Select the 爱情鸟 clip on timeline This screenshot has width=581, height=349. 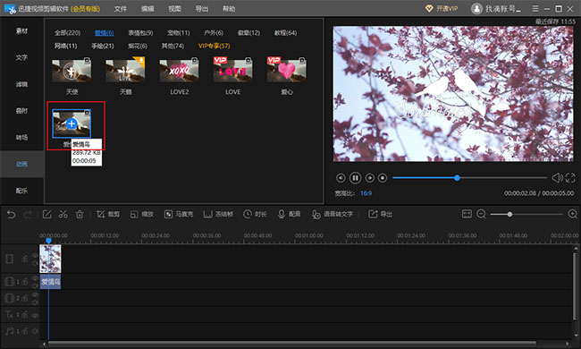pyautogui.click(x=50, y=282)
